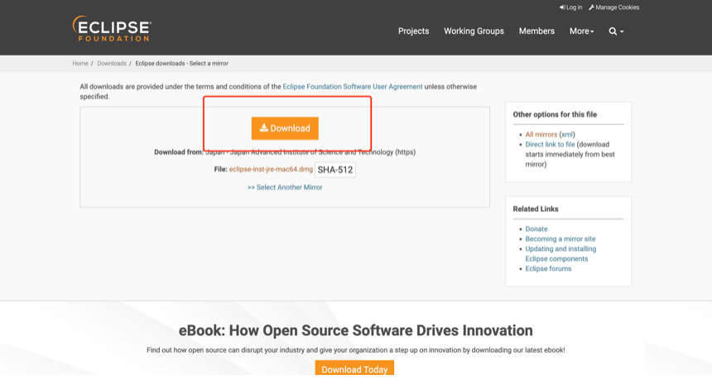The height and width of the screenshot is (389, 712).
Task: Open the Members menu item
Action: point(536,31)
